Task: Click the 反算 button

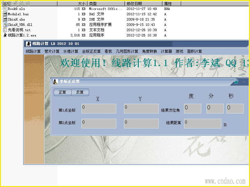Action: point(80,92)
